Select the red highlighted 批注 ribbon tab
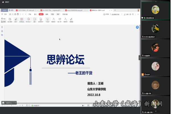The width and height of the screenshot is (171, 114). [41, 14]
